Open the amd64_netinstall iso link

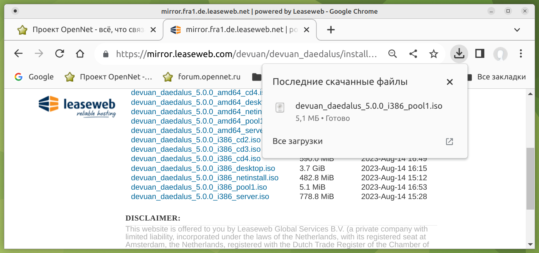(x=196, y=111)
